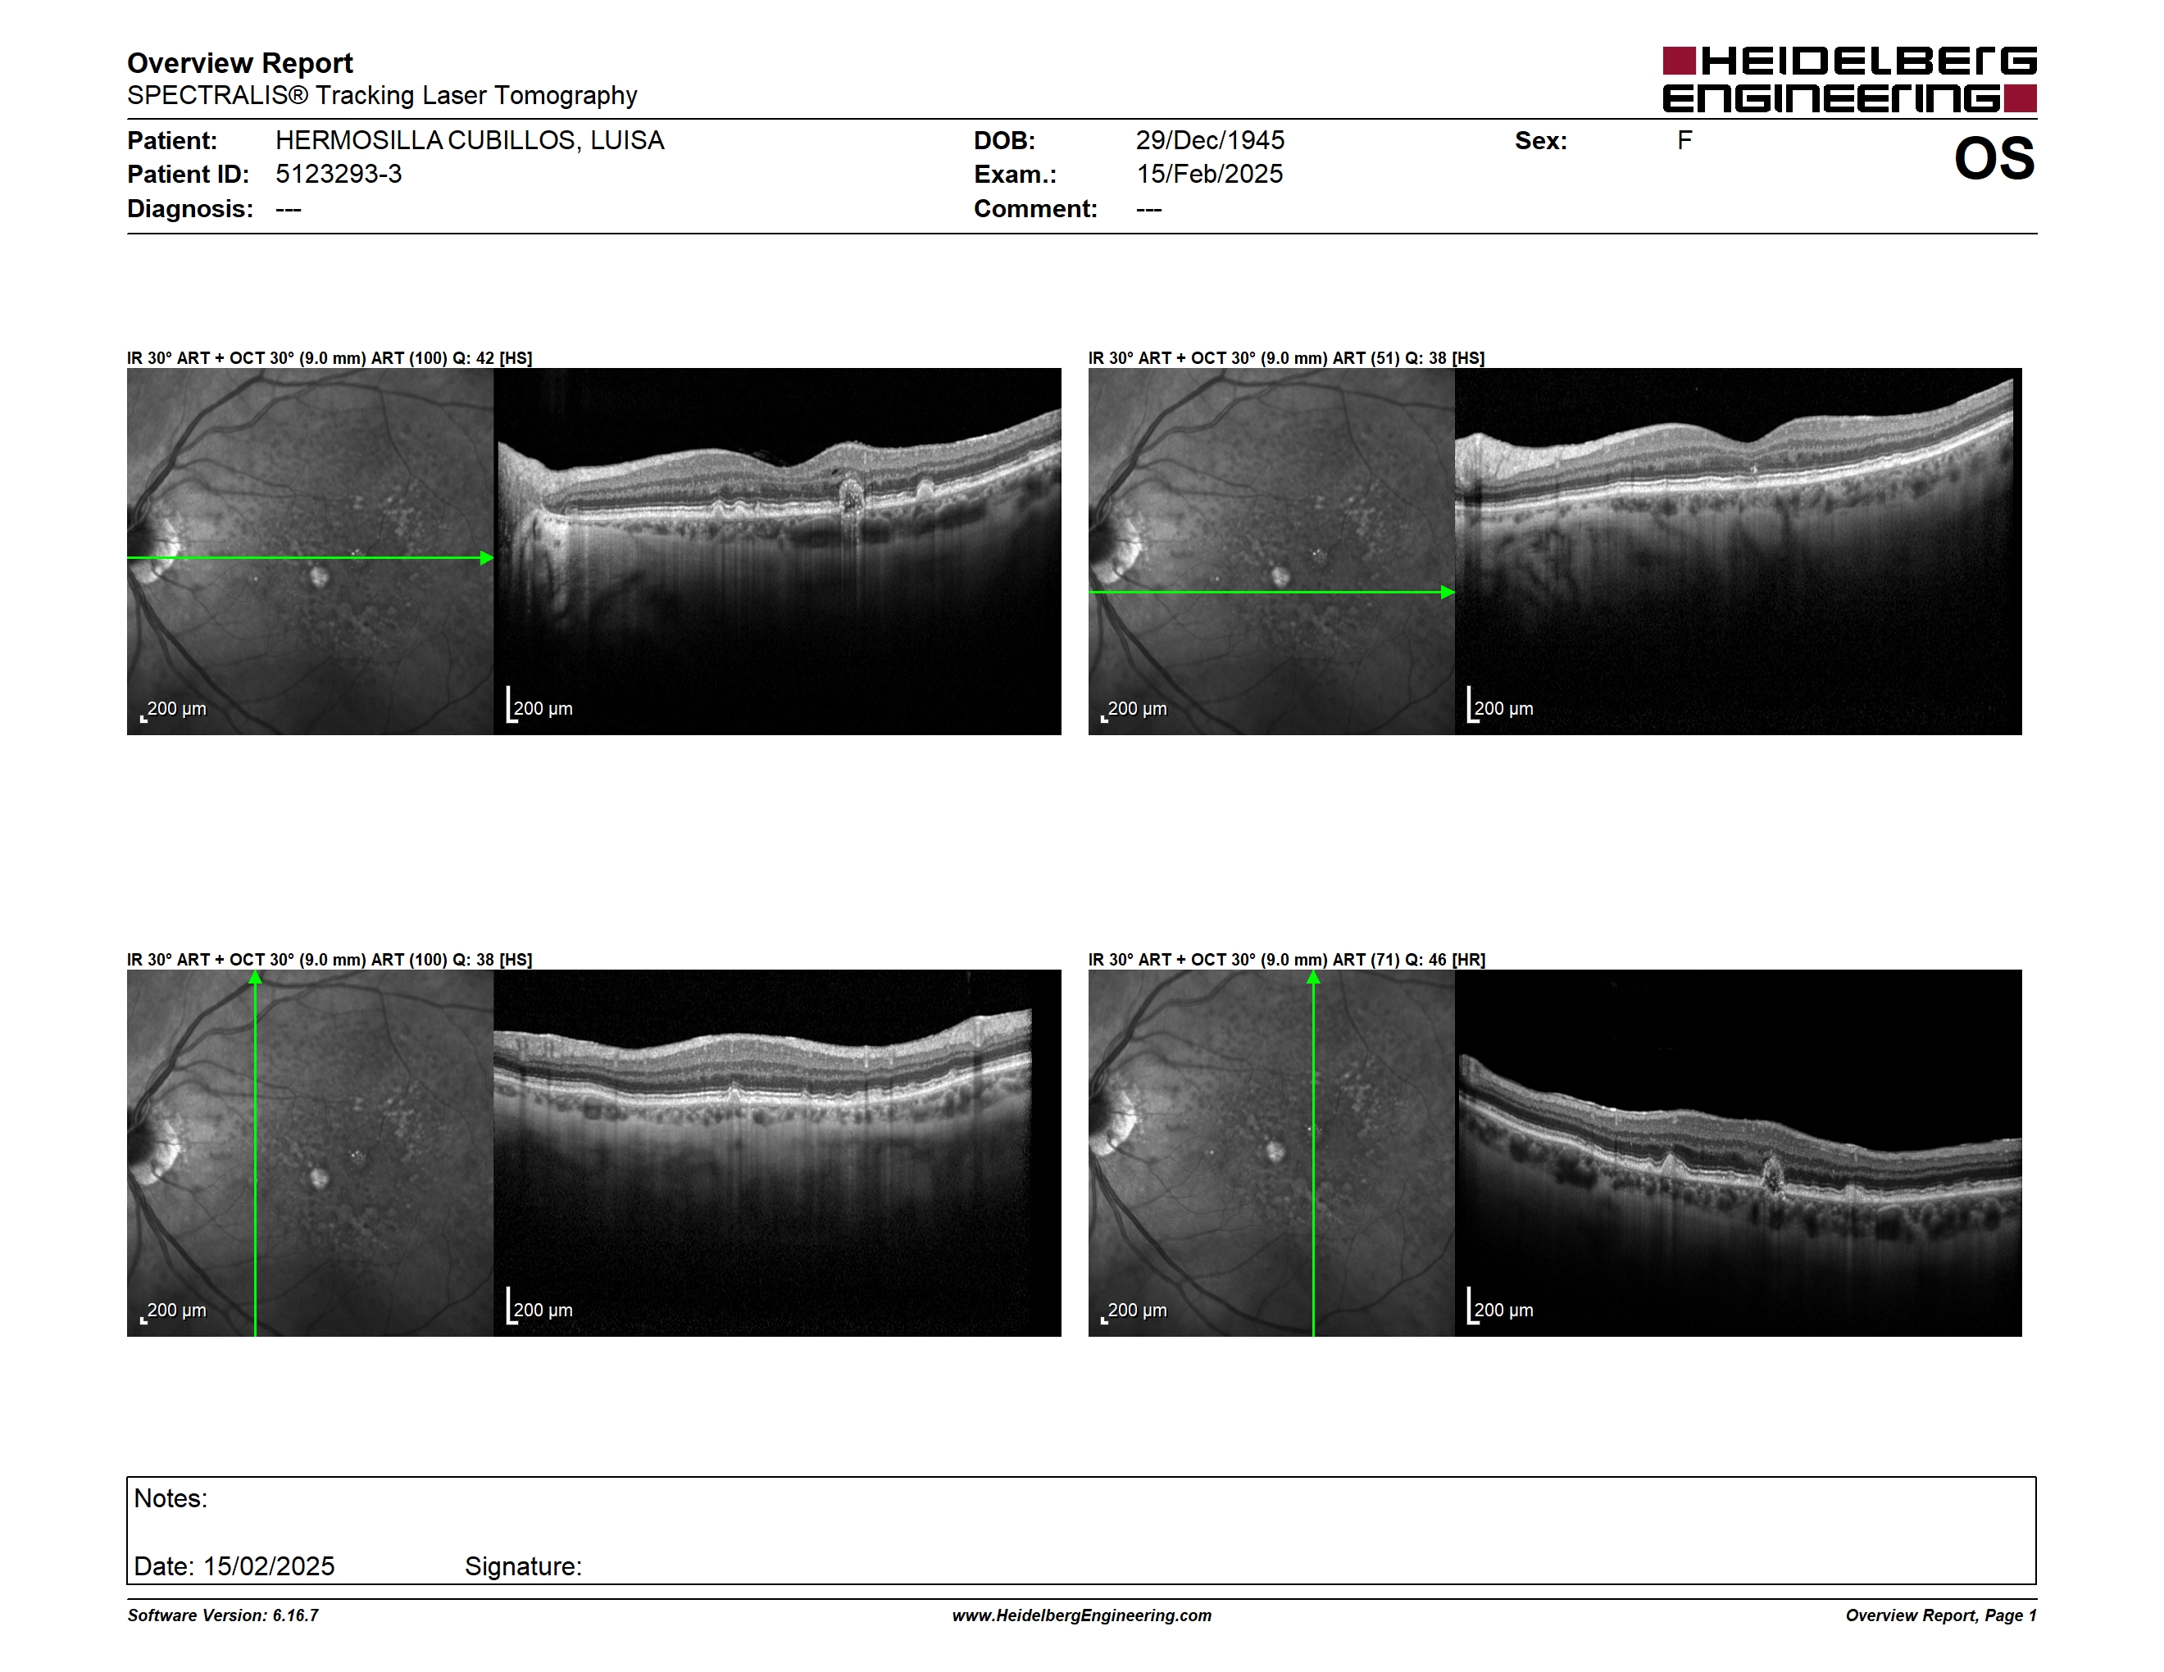
Task: Click the scan caption ART (51) Q: 38 [HS]
Action: [x=1286, y=357]
